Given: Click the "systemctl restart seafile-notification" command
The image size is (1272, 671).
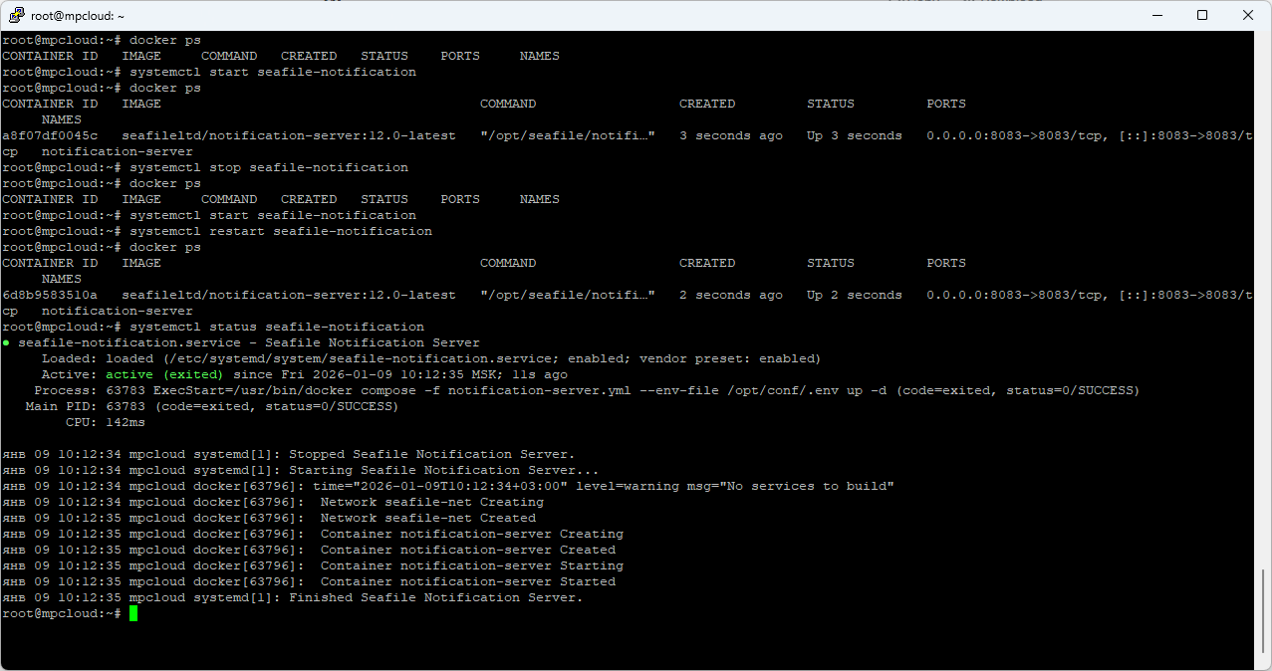Looking at the screenshot, I should point(281,231).
